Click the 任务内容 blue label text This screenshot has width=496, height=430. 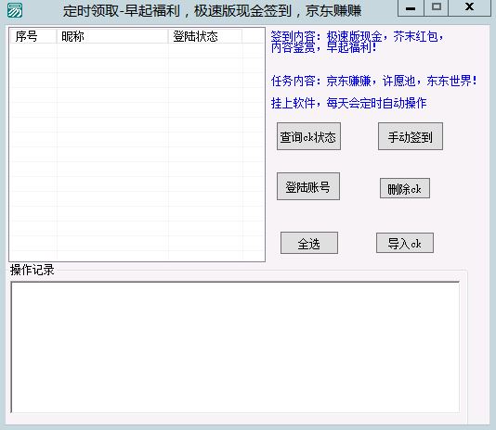(x=373, y=82)
